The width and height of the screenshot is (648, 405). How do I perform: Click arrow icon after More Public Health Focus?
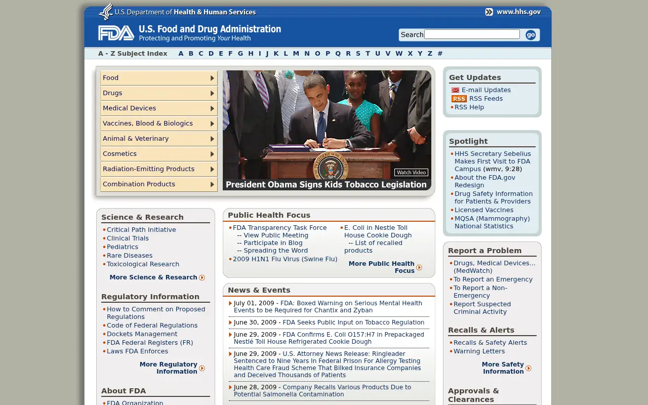tap(419, 267)
